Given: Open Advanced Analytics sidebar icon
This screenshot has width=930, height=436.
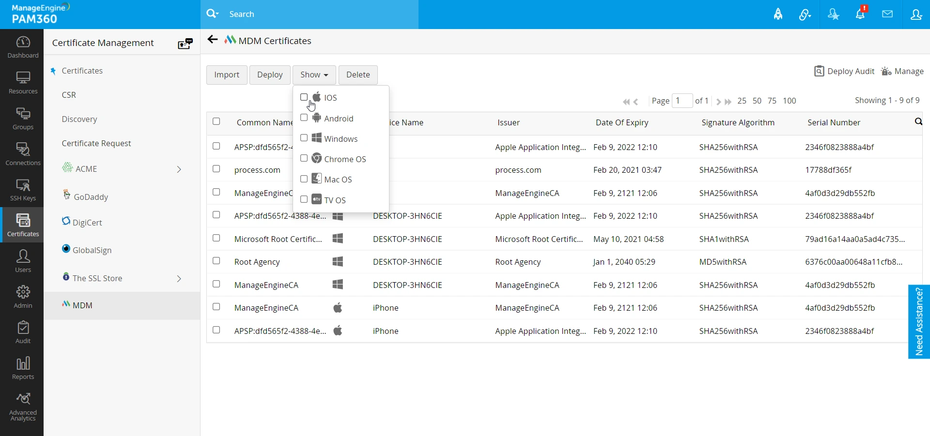Looking at the screenshot, I should [x=23, y=406].
